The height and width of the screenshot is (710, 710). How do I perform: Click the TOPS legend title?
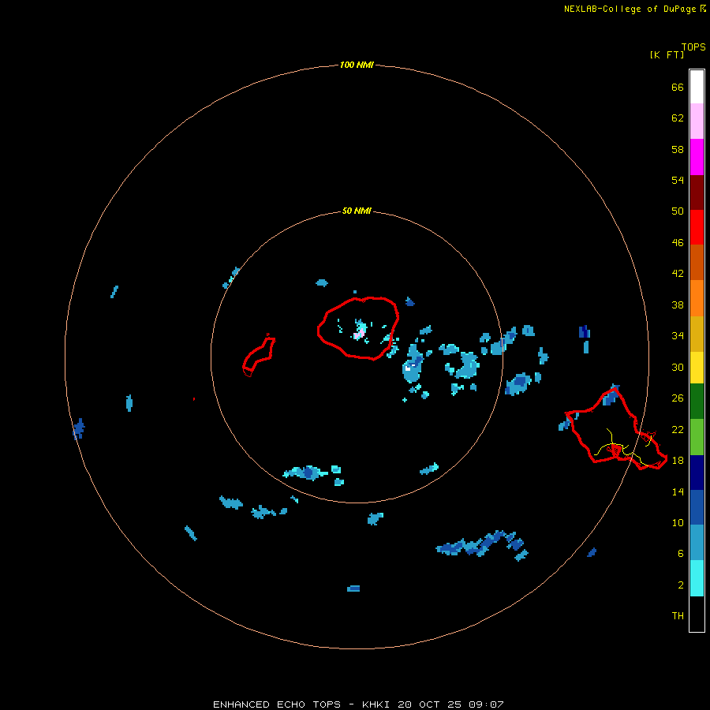pyautogui.click(x=693, y=47)
